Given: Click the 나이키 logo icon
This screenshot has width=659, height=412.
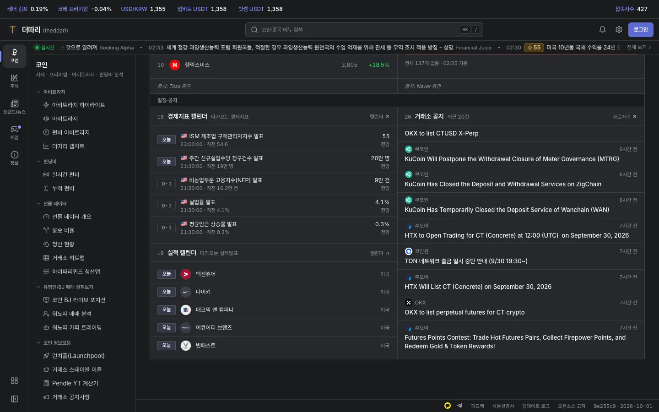Looking at the screenshot, I should (x=185, y=292).
